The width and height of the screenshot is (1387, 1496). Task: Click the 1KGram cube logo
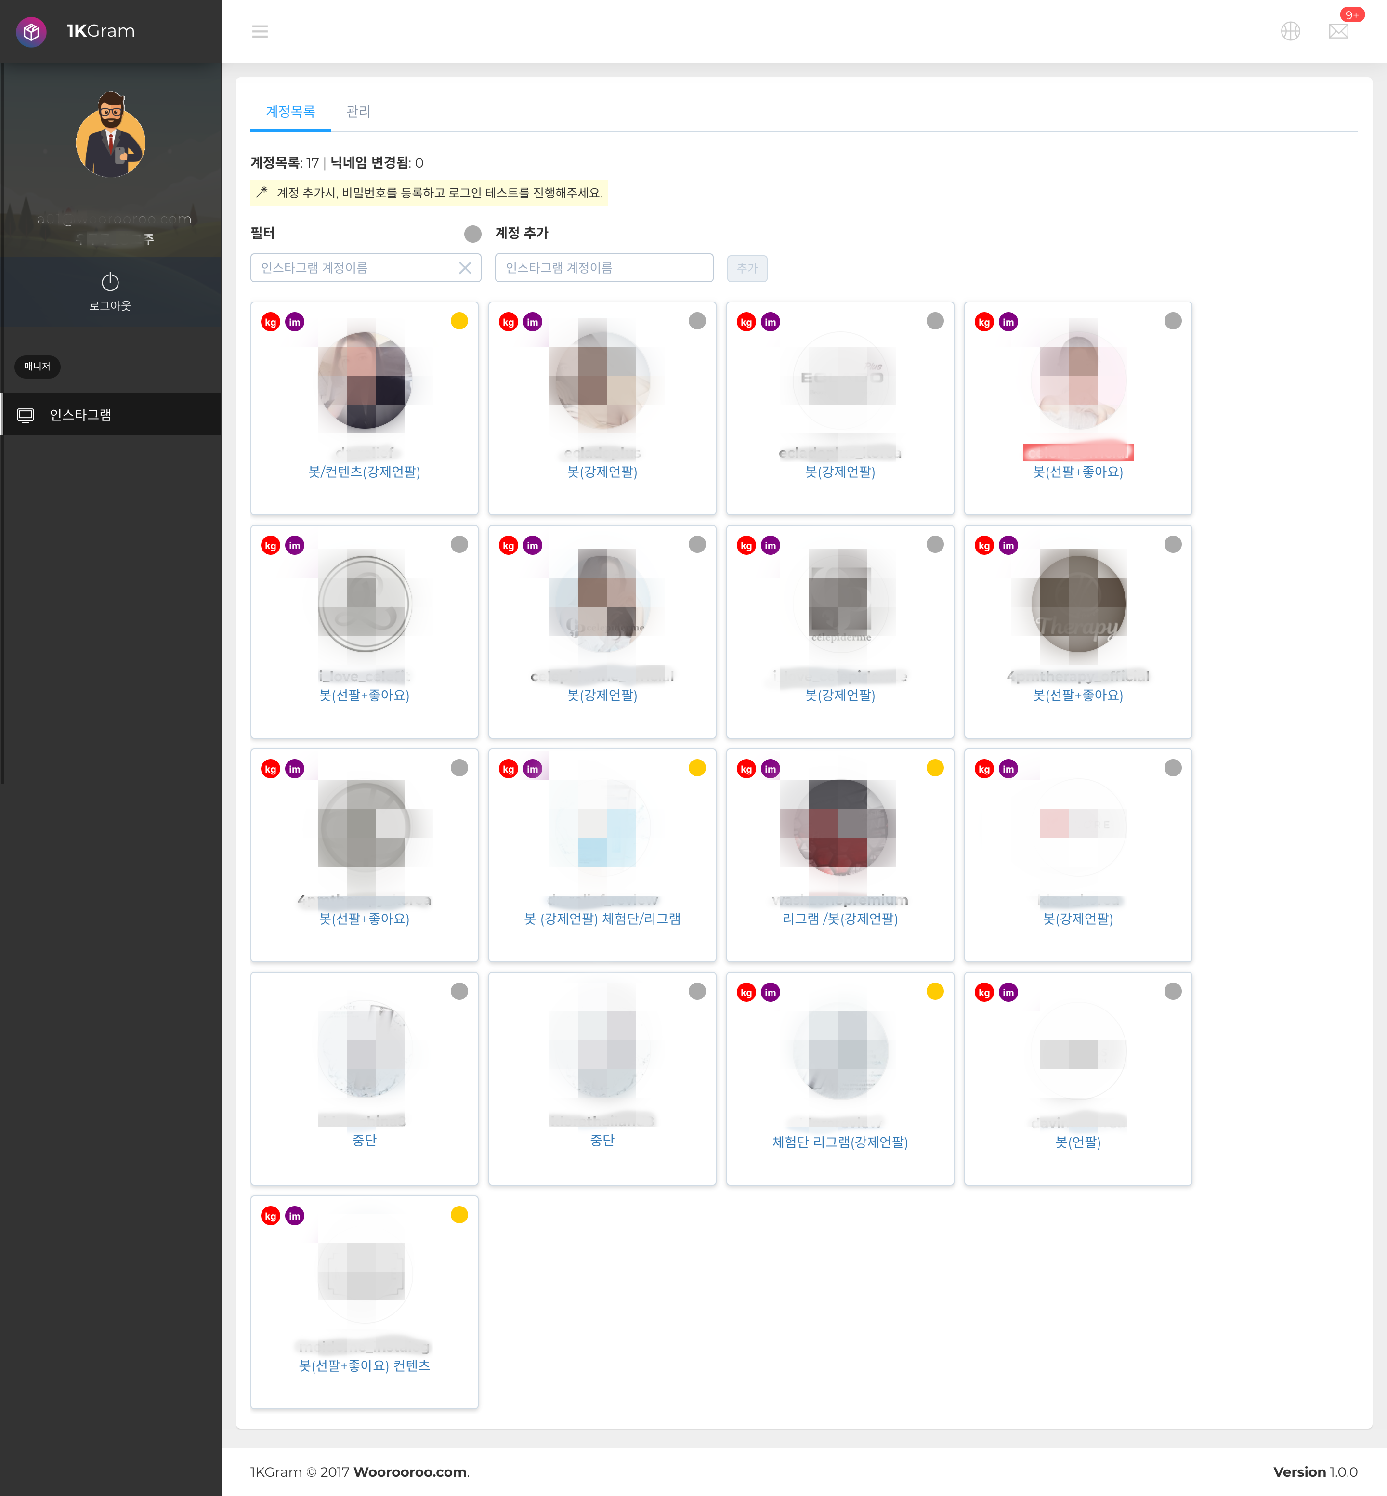[x=31, y=31]
